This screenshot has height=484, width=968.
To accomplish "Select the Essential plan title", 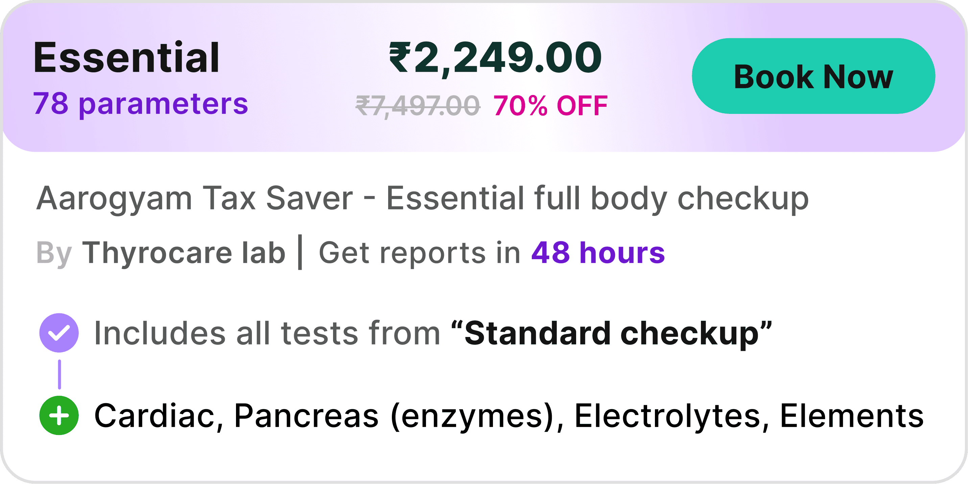I will coord(126,57).
